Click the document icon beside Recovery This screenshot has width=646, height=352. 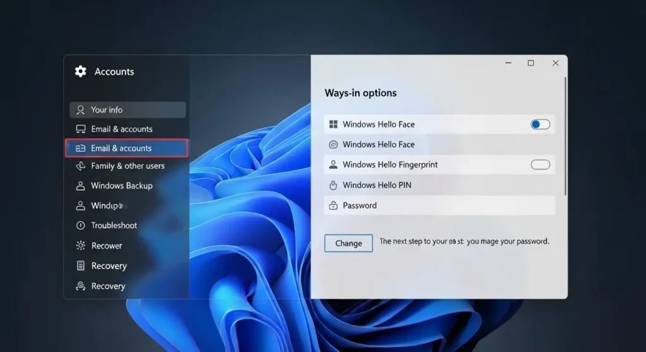(x=81, y=266)
